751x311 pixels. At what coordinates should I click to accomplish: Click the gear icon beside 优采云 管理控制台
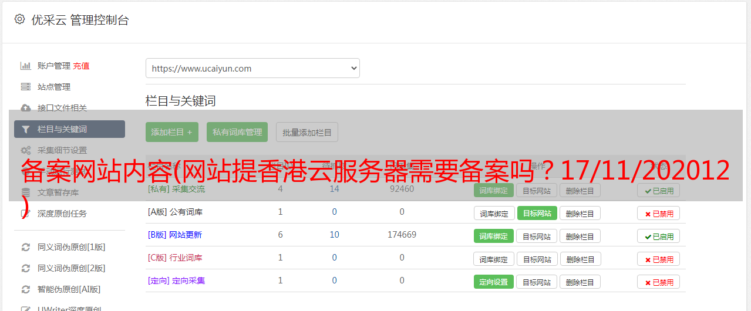tap(19, 19)
